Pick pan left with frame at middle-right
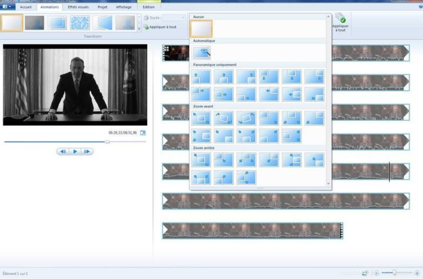Screen dimensions: 423x279 292,94
